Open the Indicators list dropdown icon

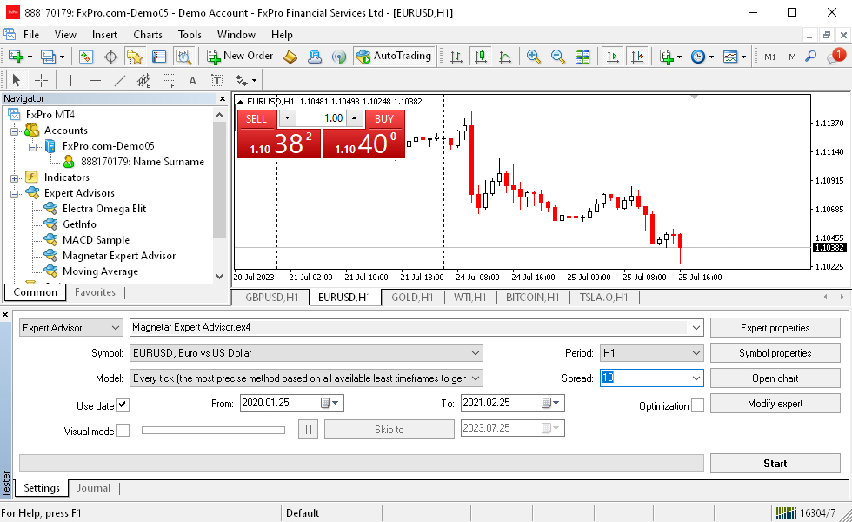(670, 57)
